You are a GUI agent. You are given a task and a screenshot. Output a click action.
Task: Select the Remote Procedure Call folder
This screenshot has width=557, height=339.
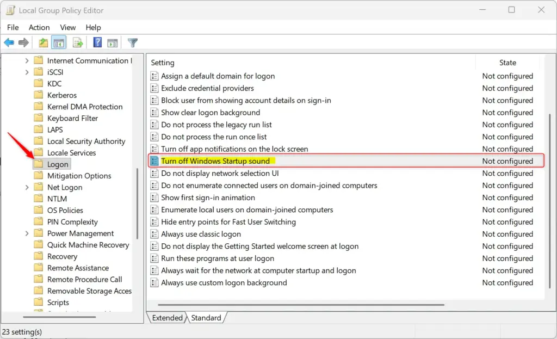84,279
